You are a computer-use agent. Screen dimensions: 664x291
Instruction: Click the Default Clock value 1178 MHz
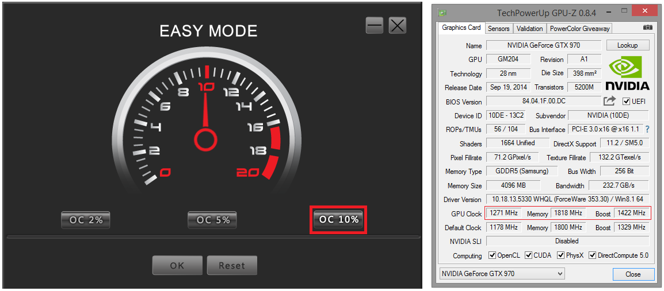(x=503, y=227)
